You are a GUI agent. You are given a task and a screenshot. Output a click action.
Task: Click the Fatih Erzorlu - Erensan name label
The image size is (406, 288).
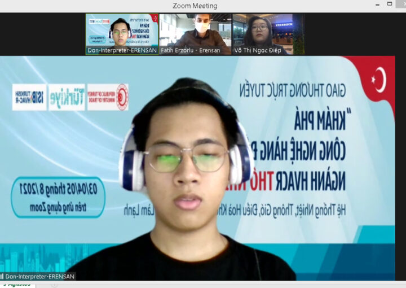tap(191, 50)
